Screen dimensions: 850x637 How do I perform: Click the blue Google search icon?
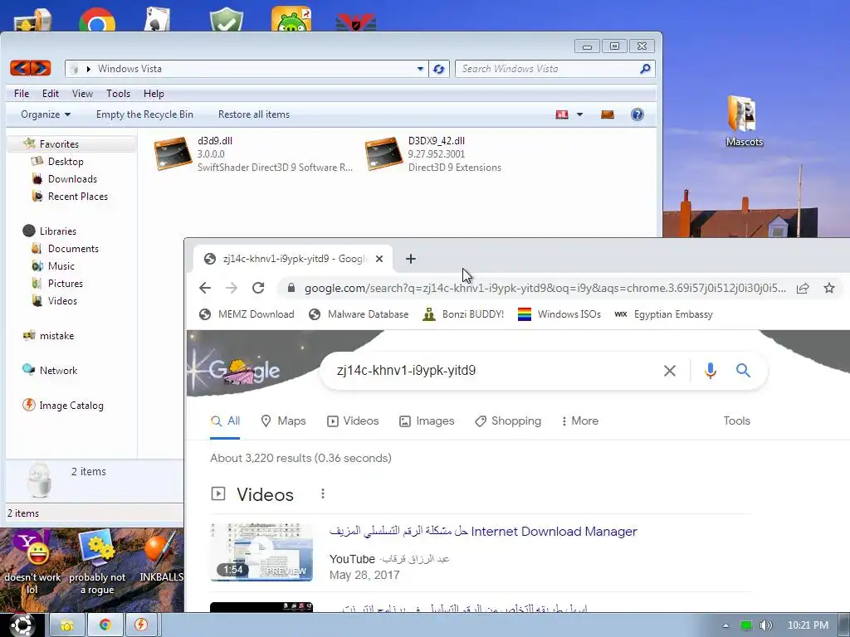[x=743, y=371]
